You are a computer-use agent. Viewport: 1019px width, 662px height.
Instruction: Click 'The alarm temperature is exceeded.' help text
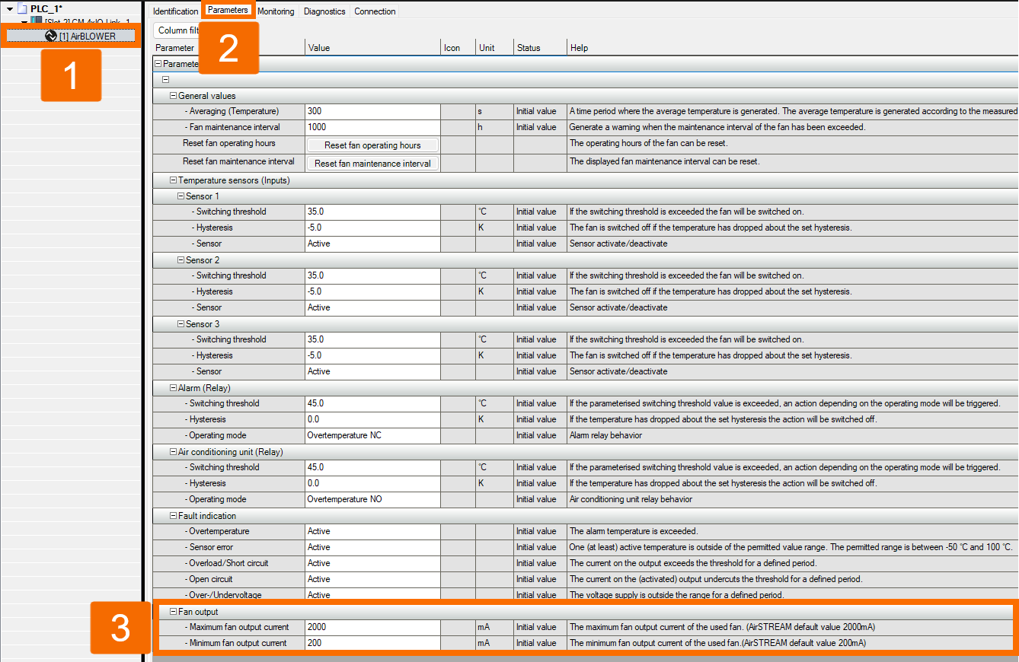point(634,531)
